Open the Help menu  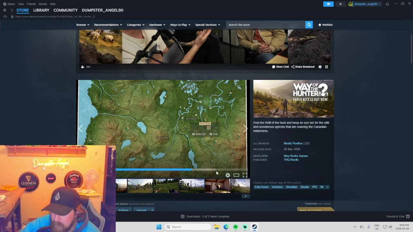pyautogui.click(x=53, y=4)
